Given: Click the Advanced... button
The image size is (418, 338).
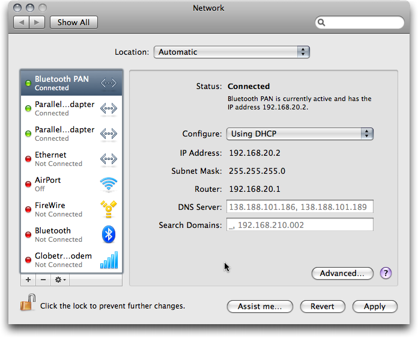Looking at the screenshot, I should click(x=342, y=273).
